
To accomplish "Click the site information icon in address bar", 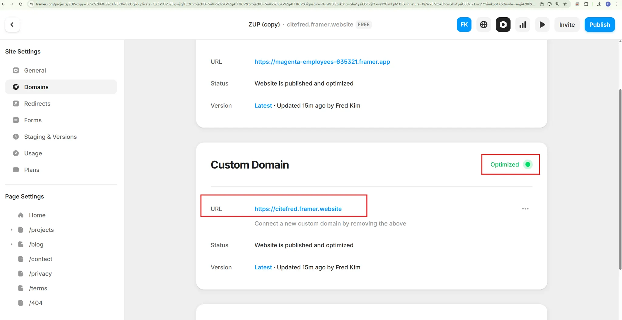I will tap(31, 4).
